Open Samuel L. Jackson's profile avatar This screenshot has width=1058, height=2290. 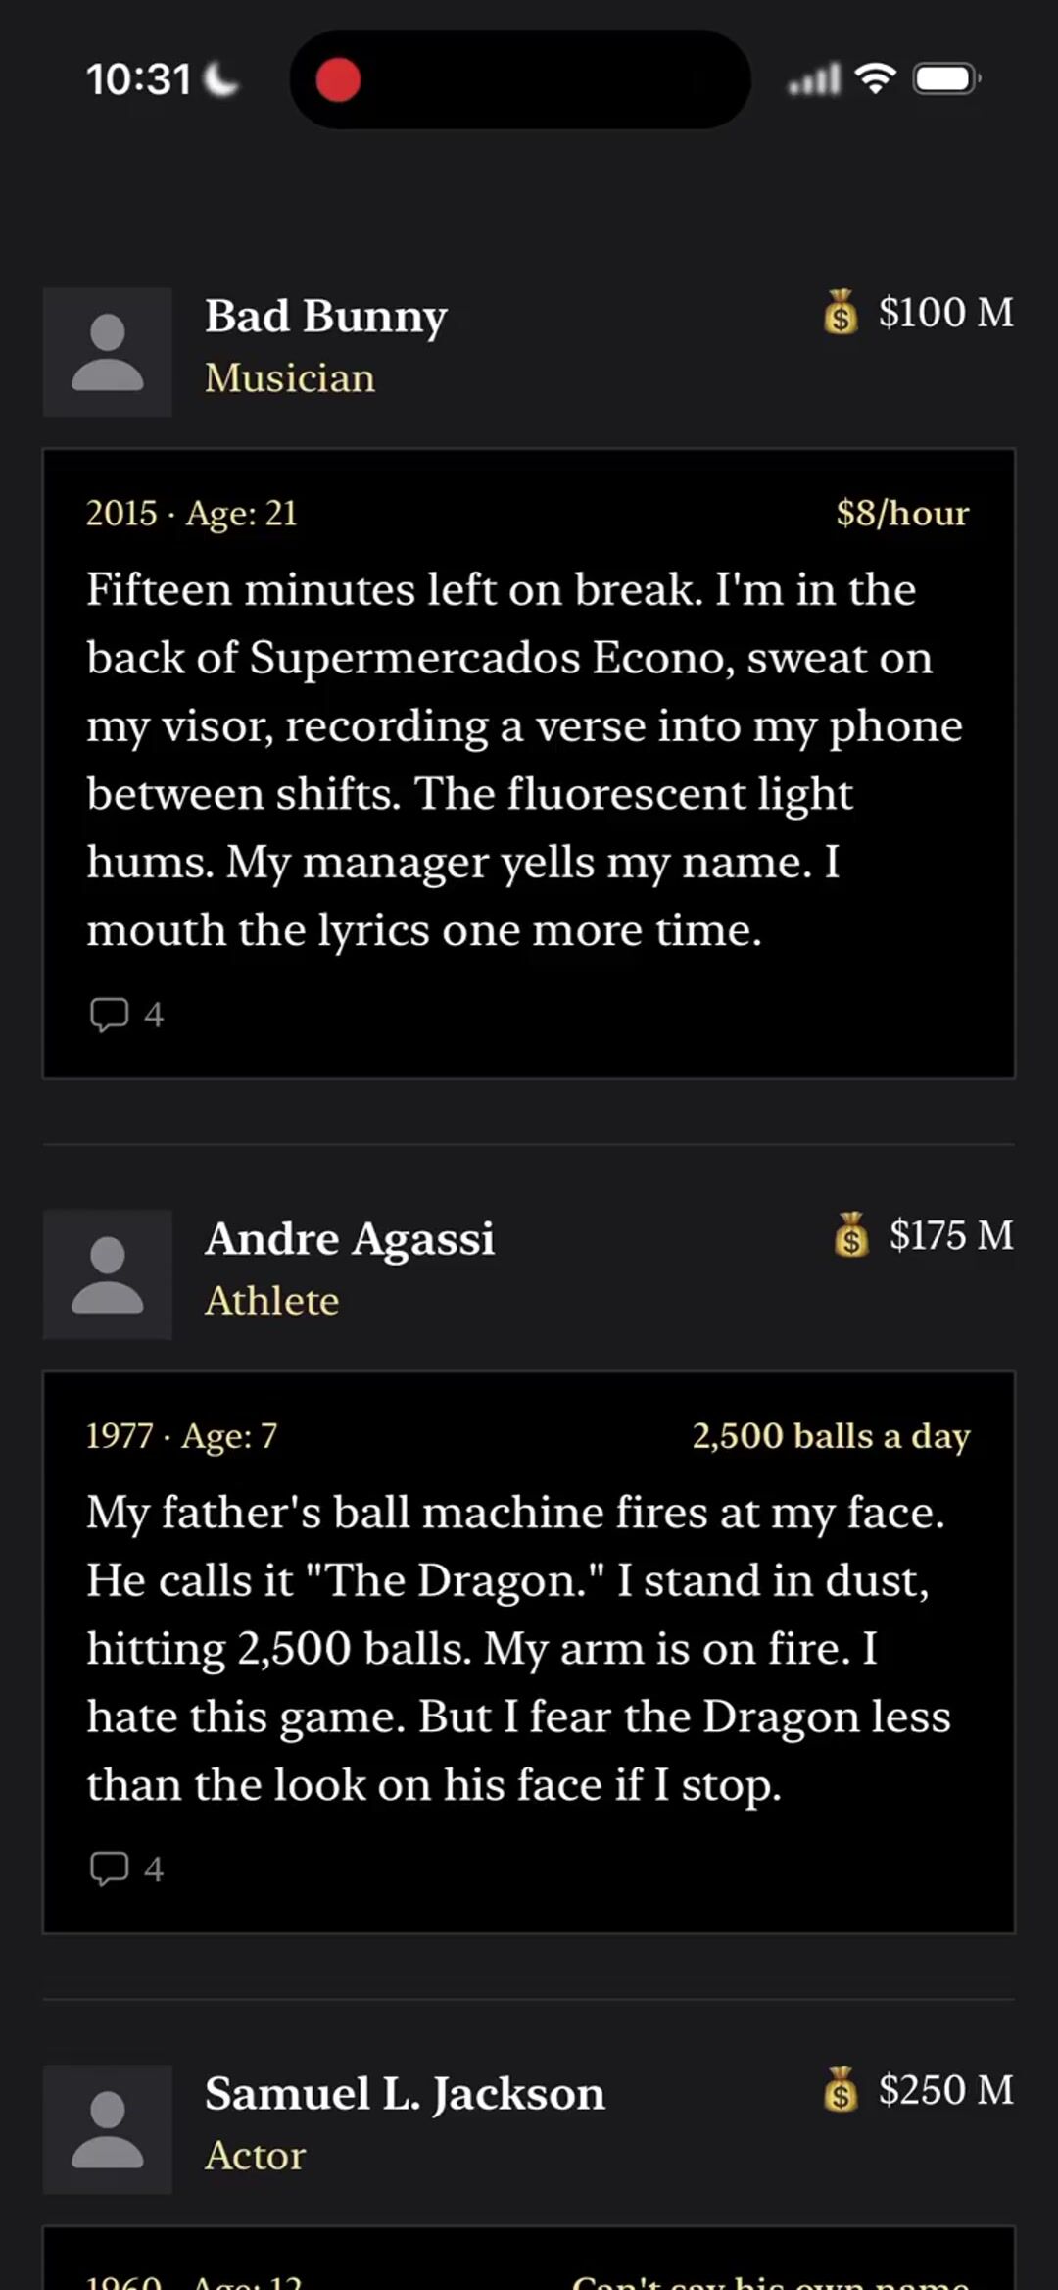pos(108,2129)
